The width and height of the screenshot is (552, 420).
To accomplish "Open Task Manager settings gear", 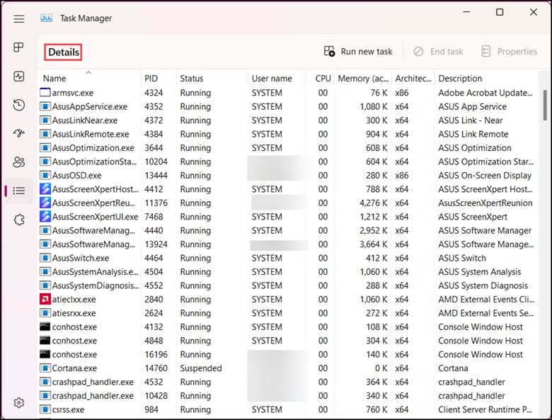I will (19, 402).
